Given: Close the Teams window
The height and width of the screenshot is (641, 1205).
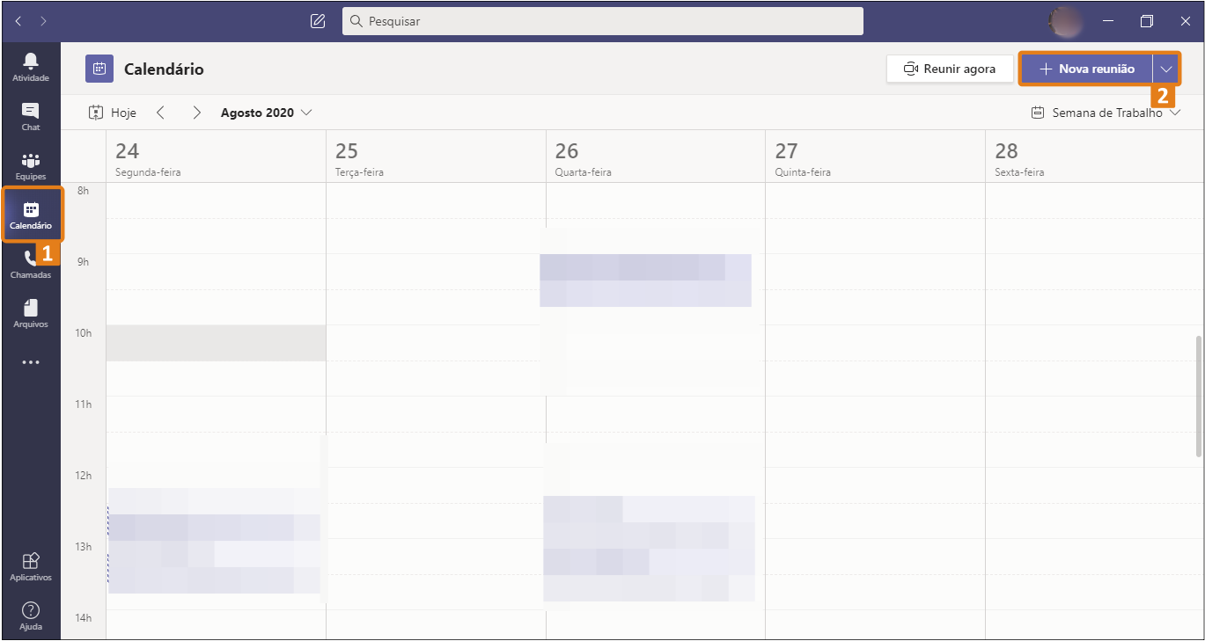Looking at the screenshot, I should 1185,21.
